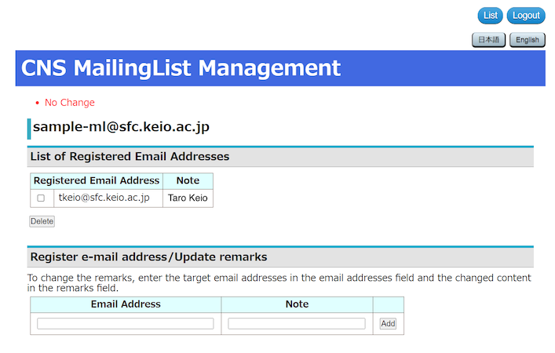Click the List button
Viewport: 555px width, 353px height.
tap(490, 16)
